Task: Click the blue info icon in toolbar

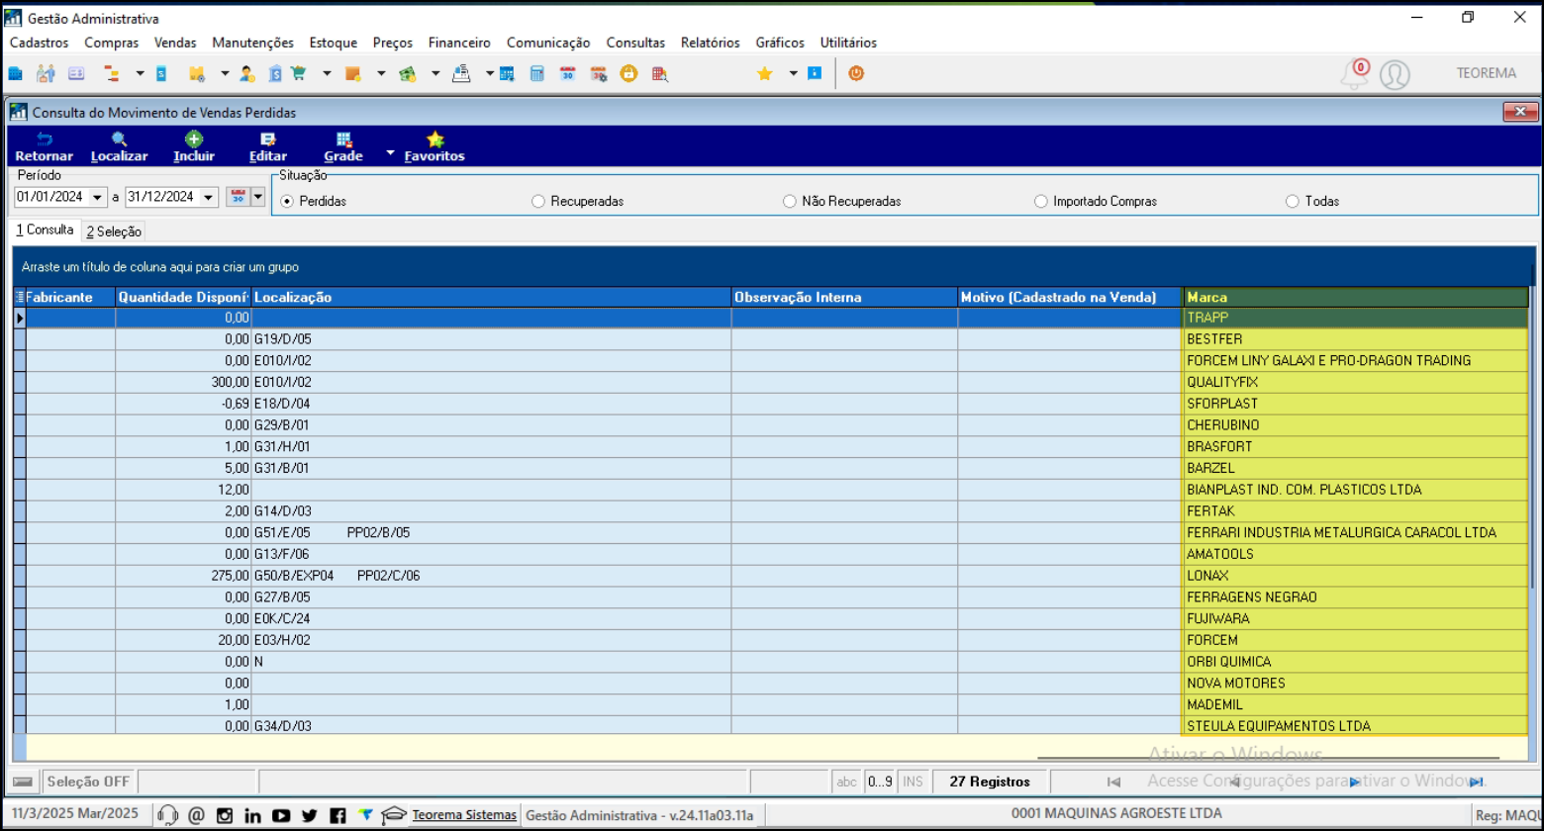Action: [815, 73]
